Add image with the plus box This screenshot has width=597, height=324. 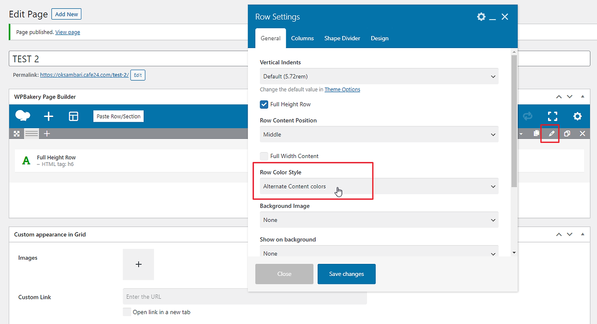coord(139,264)
